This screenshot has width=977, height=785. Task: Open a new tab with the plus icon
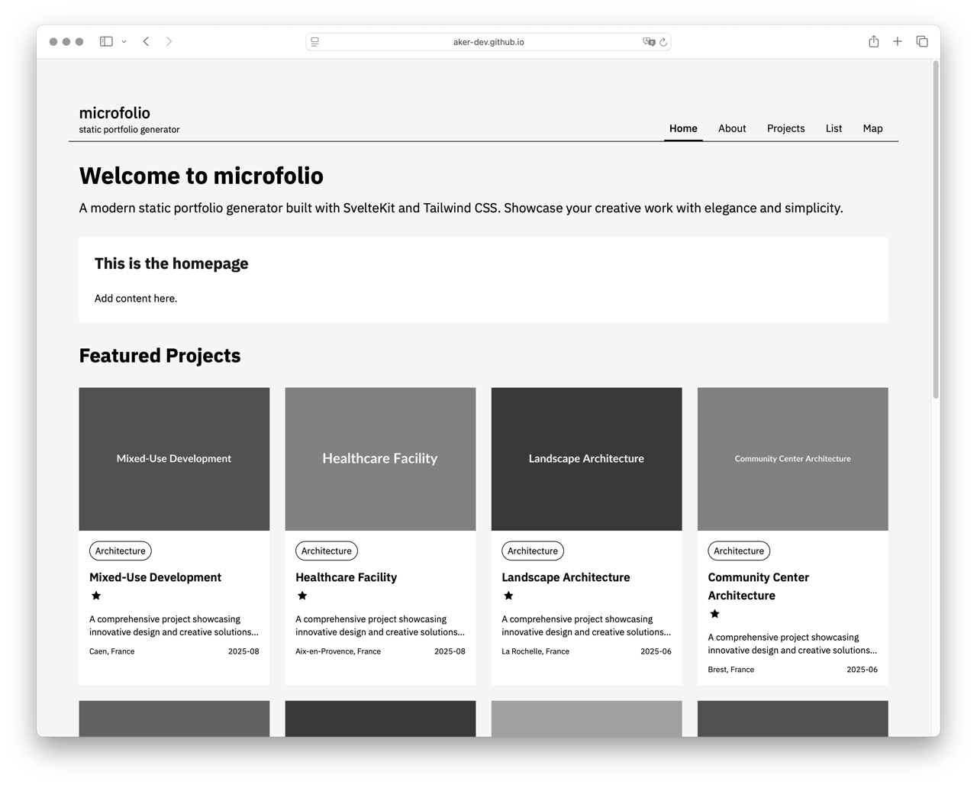coord(898,41)
